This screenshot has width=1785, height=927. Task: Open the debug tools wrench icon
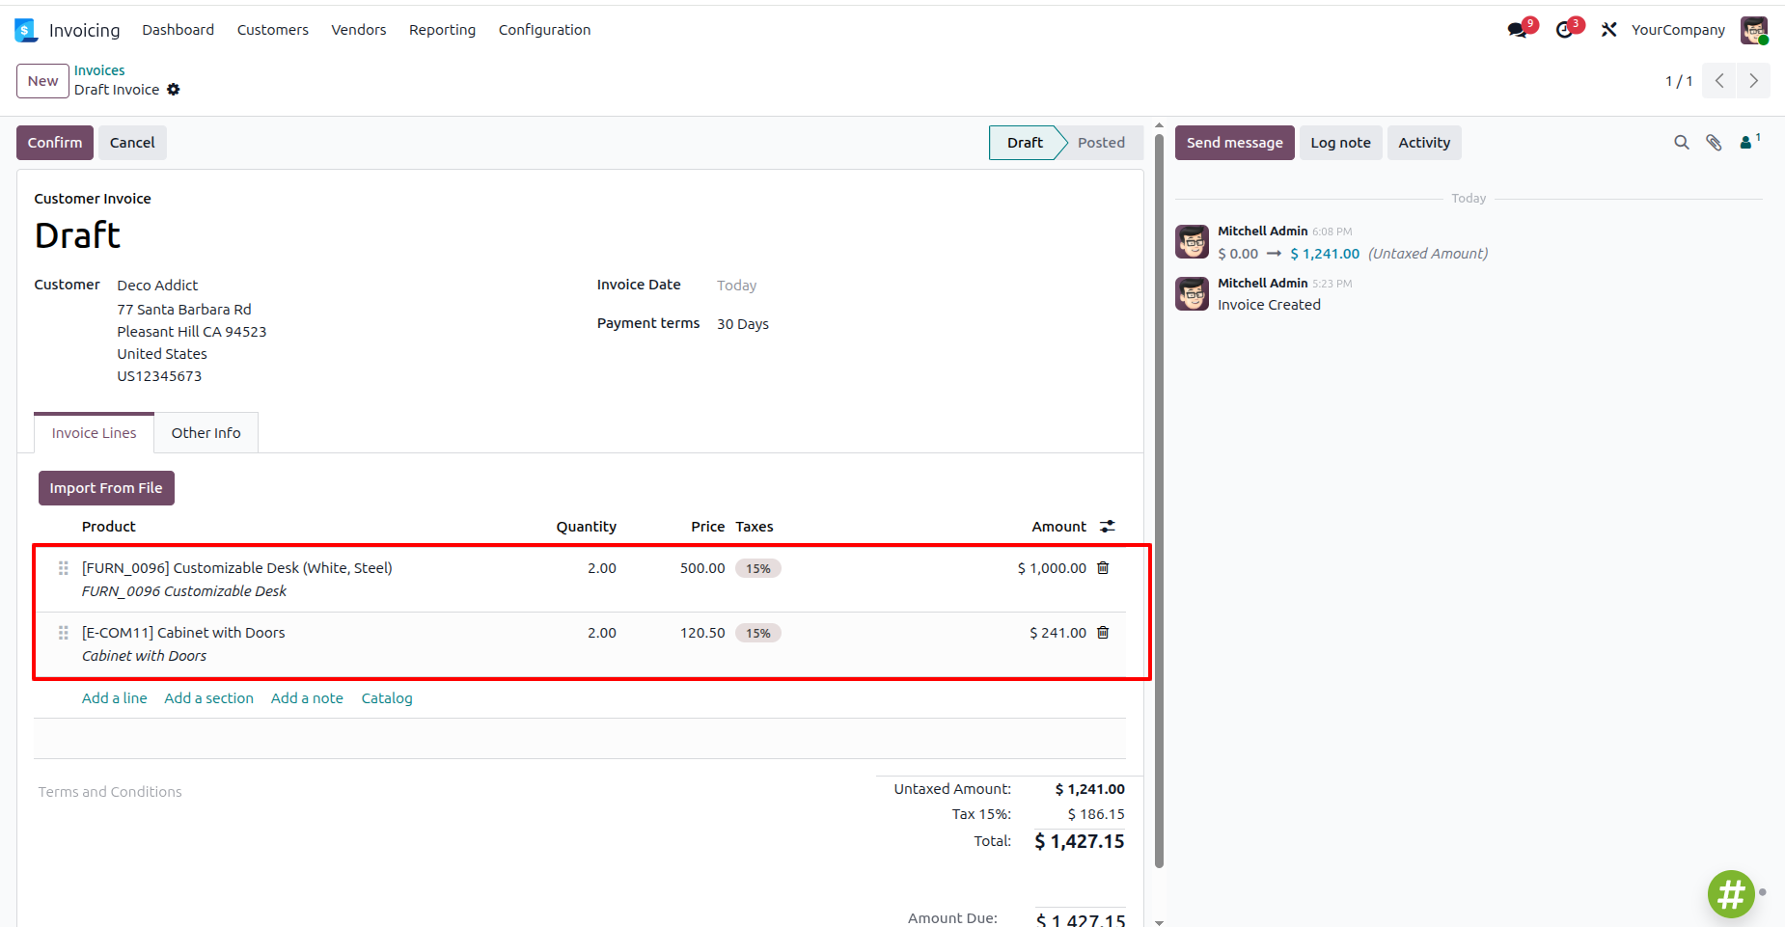[1608, 30]
